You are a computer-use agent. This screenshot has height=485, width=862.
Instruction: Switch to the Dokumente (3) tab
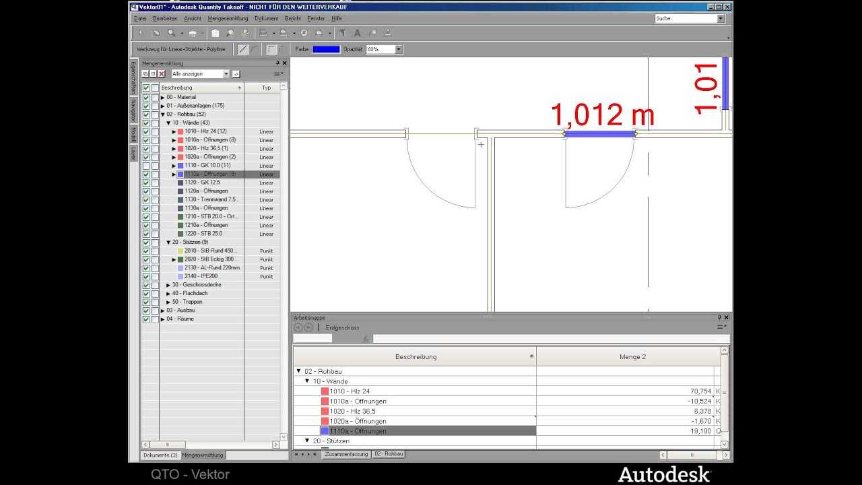(x=160, y=455)
